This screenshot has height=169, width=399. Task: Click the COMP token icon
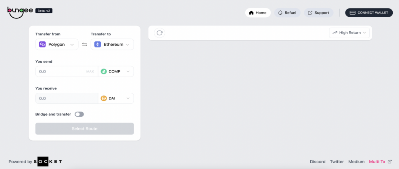click(104, 71)
